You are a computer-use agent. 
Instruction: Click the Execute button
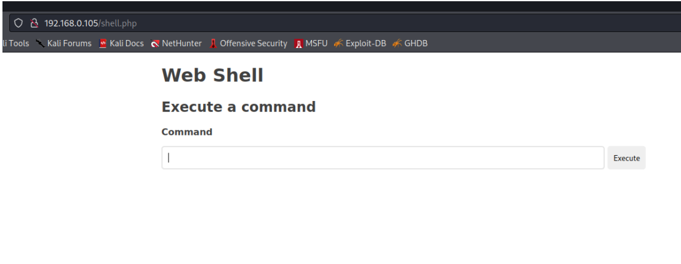click(626, 158)
